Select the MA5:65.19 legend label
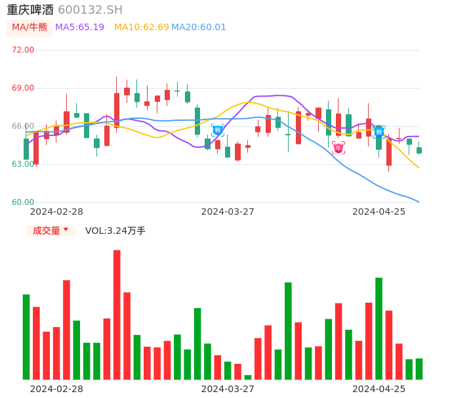 pyautogui.click(x=79, y=28)
